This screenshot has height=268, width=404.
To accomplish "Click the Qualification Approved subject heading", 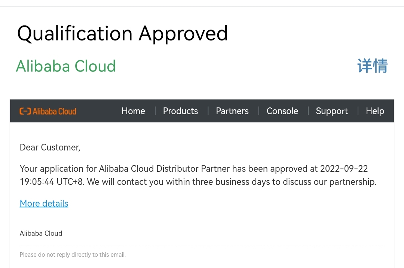I will coord(122,33).
